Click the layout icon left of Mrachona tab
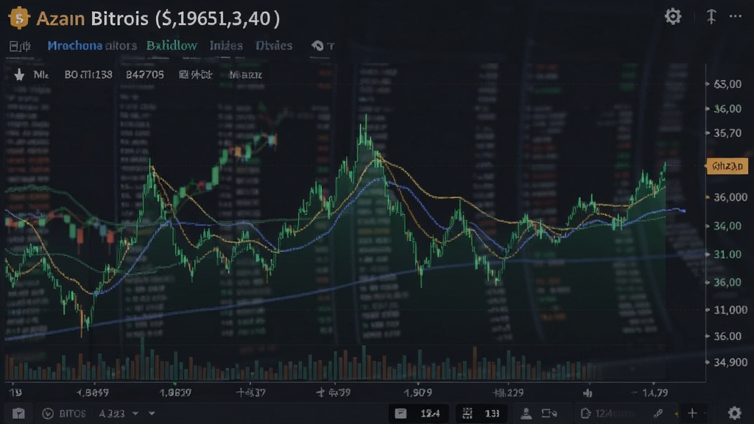The height and width of the screenshot is (424, 754). coord(20,46)
